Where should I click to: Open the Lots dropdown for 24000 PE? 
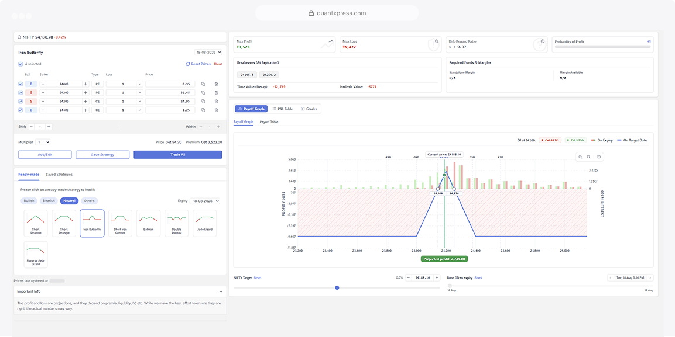tap(139, 84)
